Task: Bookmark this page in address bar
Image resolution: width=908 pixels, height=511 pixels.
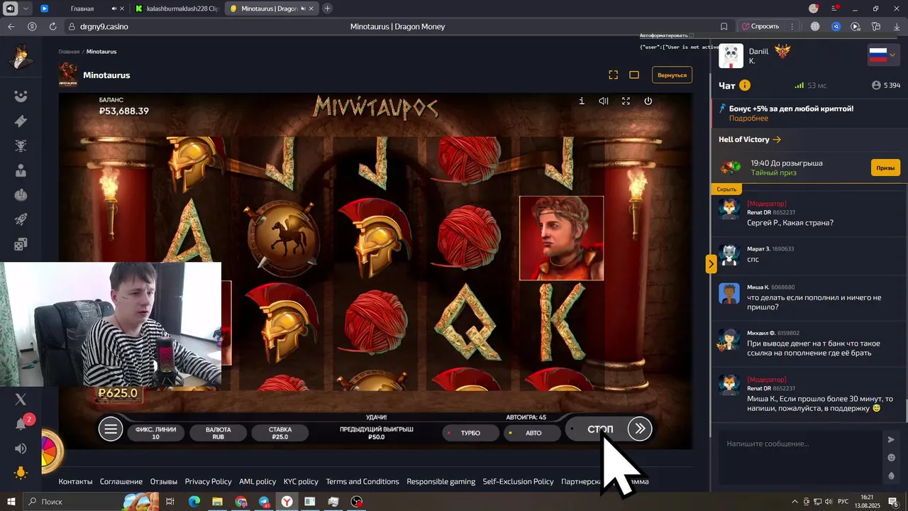Action: (x=724, y=26)
